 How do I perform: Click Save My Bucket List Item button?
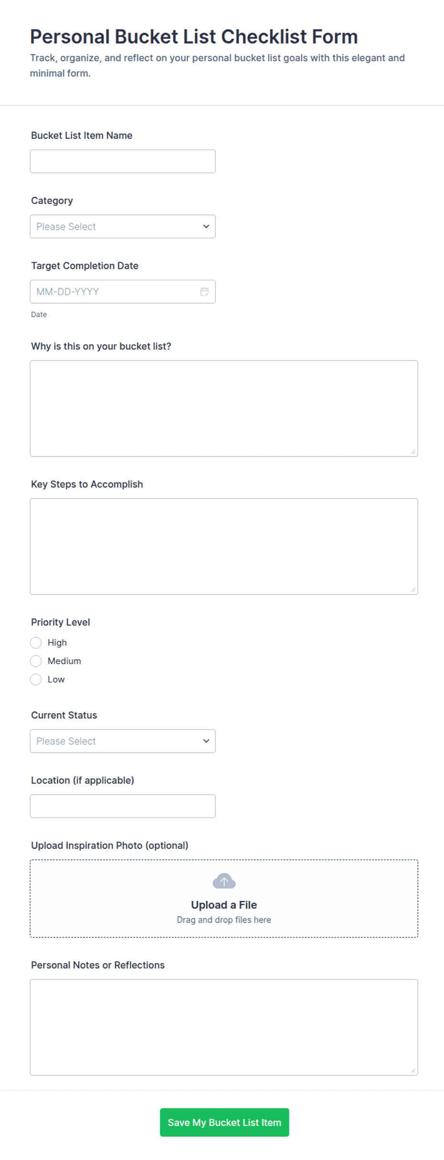[x=224, y=1122]
